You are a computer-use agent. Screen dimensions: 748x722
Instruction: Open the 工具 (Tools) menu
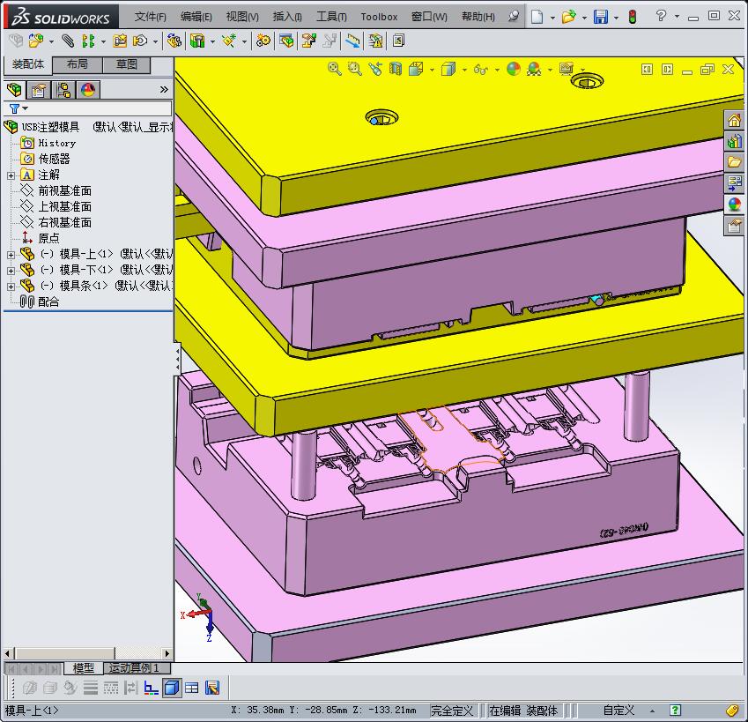point(331,17)
